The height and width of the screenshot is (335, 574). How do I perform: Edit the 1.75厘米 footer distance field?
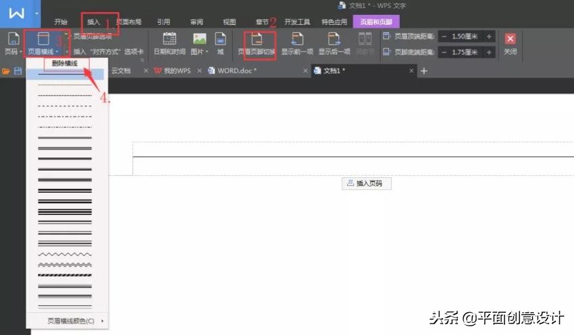(465, 53)
